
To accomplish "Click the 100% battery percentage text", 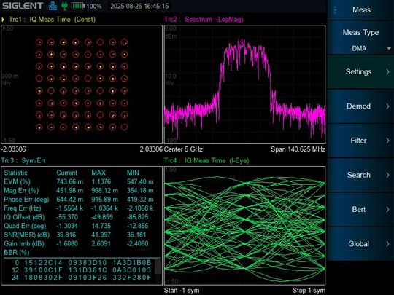I will pos(94,7).
